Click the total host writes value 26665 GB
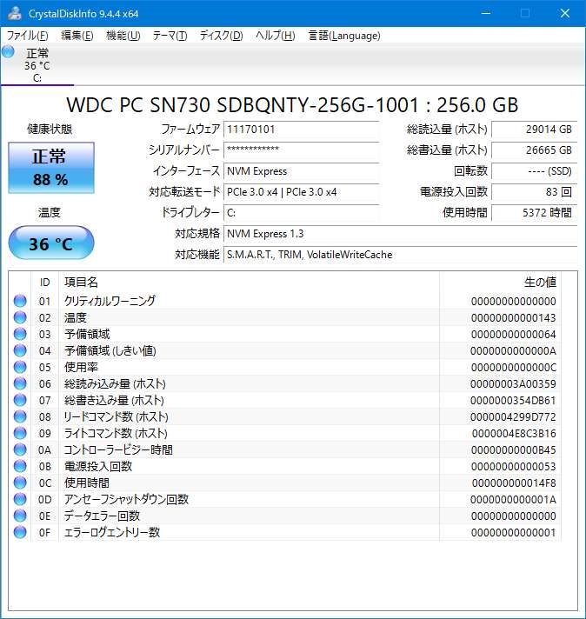Image resolution: width=586 pixels, height=619 pixels. click(535, 150)
